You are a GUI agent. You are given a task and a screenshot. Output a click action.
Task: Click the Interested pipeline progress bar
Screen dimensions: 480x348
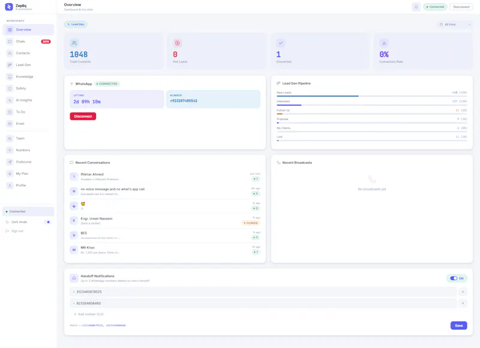click(371, 105)
